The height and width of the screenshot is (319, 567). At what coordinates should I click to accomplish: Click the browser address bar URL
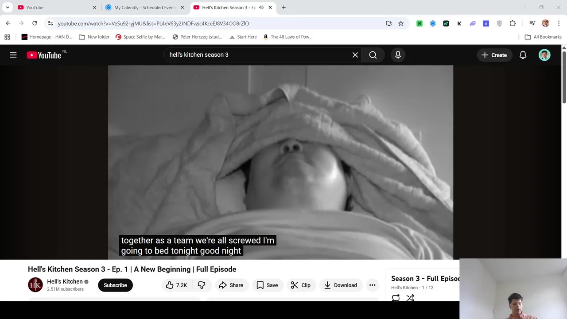point(153,23)
